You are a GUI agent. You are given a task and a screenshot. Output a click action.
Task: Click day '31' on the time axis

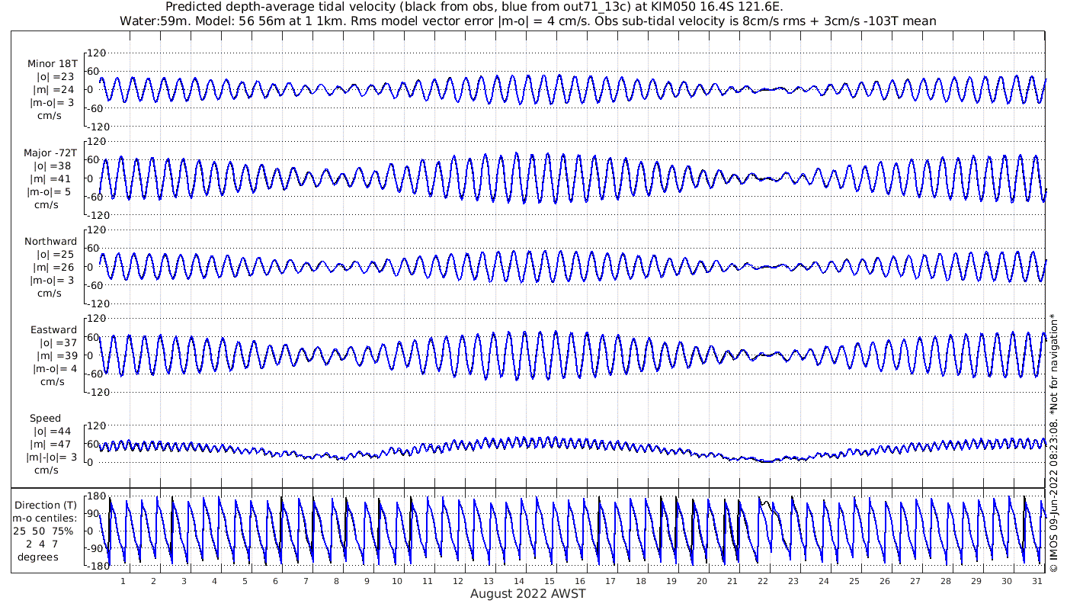click(1037, 581)
